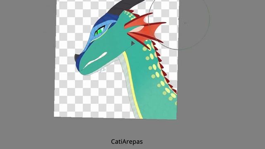Click the dragon artwork canvas
The image size is (265, 149).
[116, 60]
